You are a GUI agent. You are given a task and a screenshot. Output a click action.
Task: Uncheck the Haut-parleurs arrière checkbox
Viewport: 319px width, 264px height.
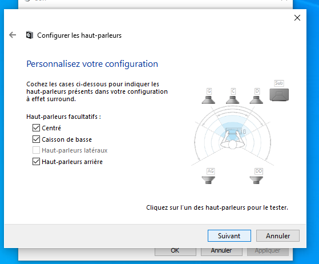coord(36,162)
